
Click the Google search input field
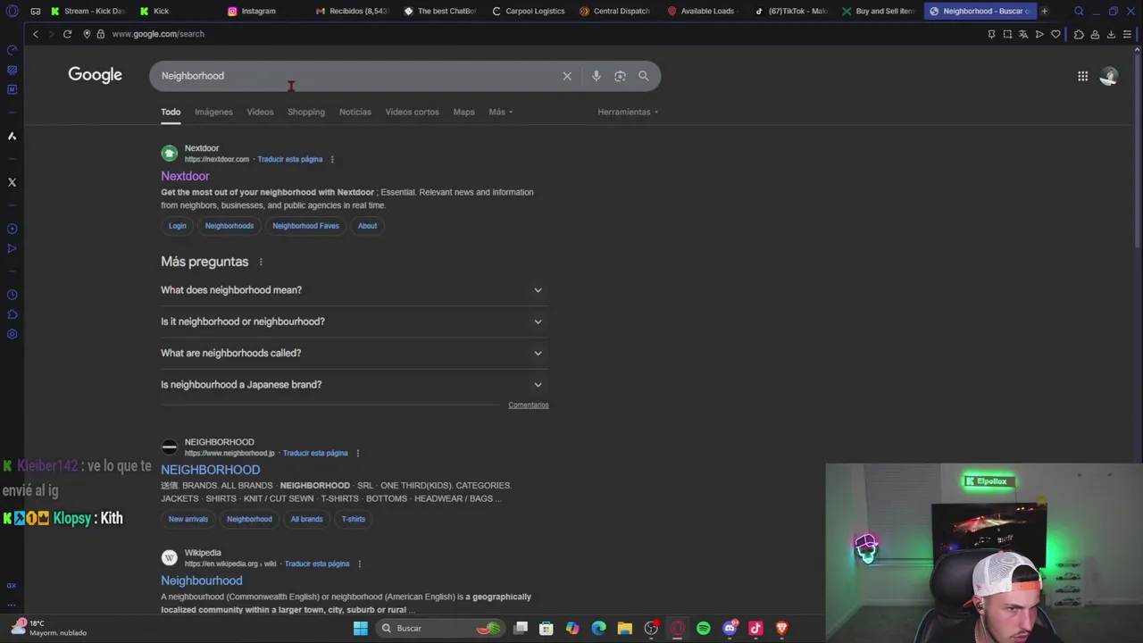click(357, 76)
